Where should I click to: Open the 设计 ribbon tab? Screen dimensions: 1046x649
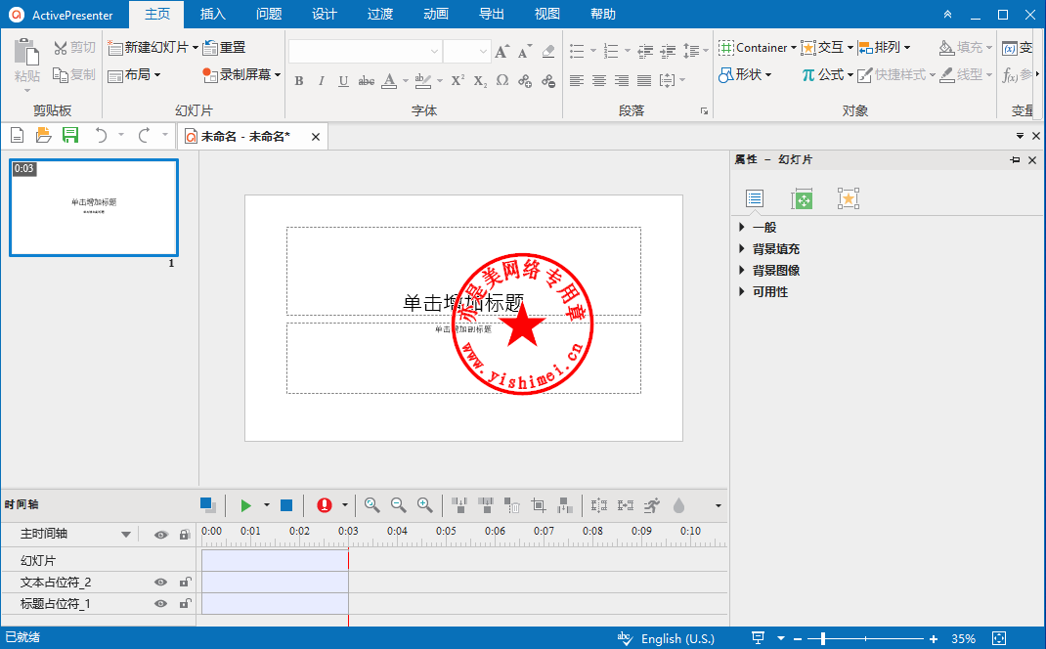point(325,14)
